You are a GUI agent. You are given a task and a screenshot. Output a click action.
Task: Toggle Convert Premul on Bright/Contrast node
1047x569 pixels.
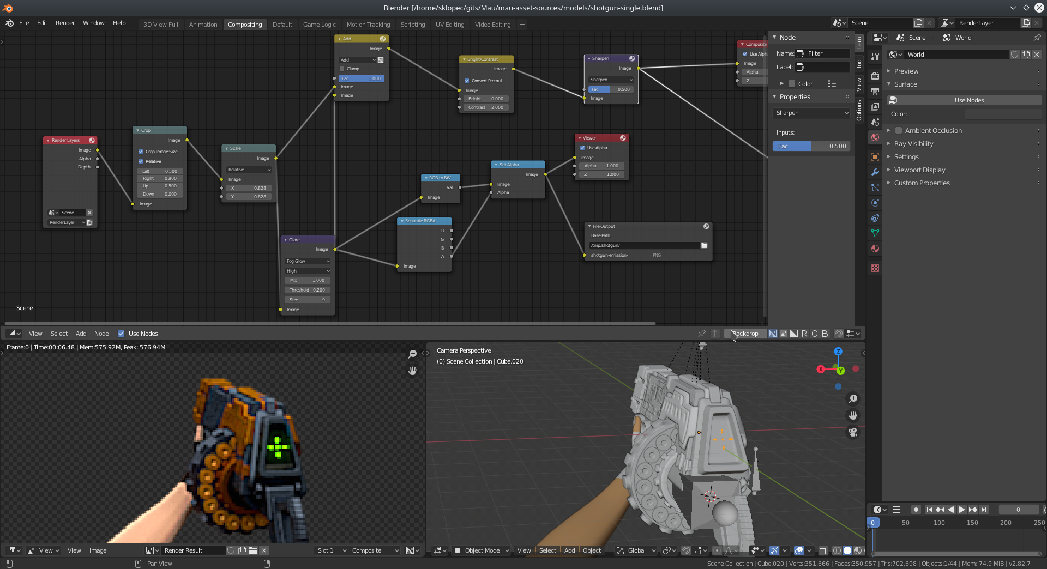click(x=467, y=81)
